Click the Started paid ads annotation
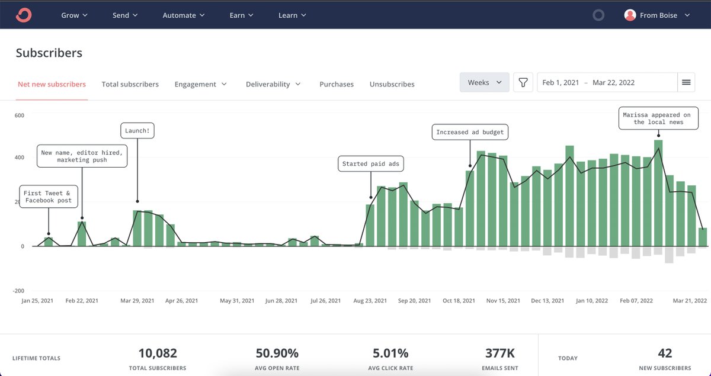711x376 pixels. click(371, 164)
